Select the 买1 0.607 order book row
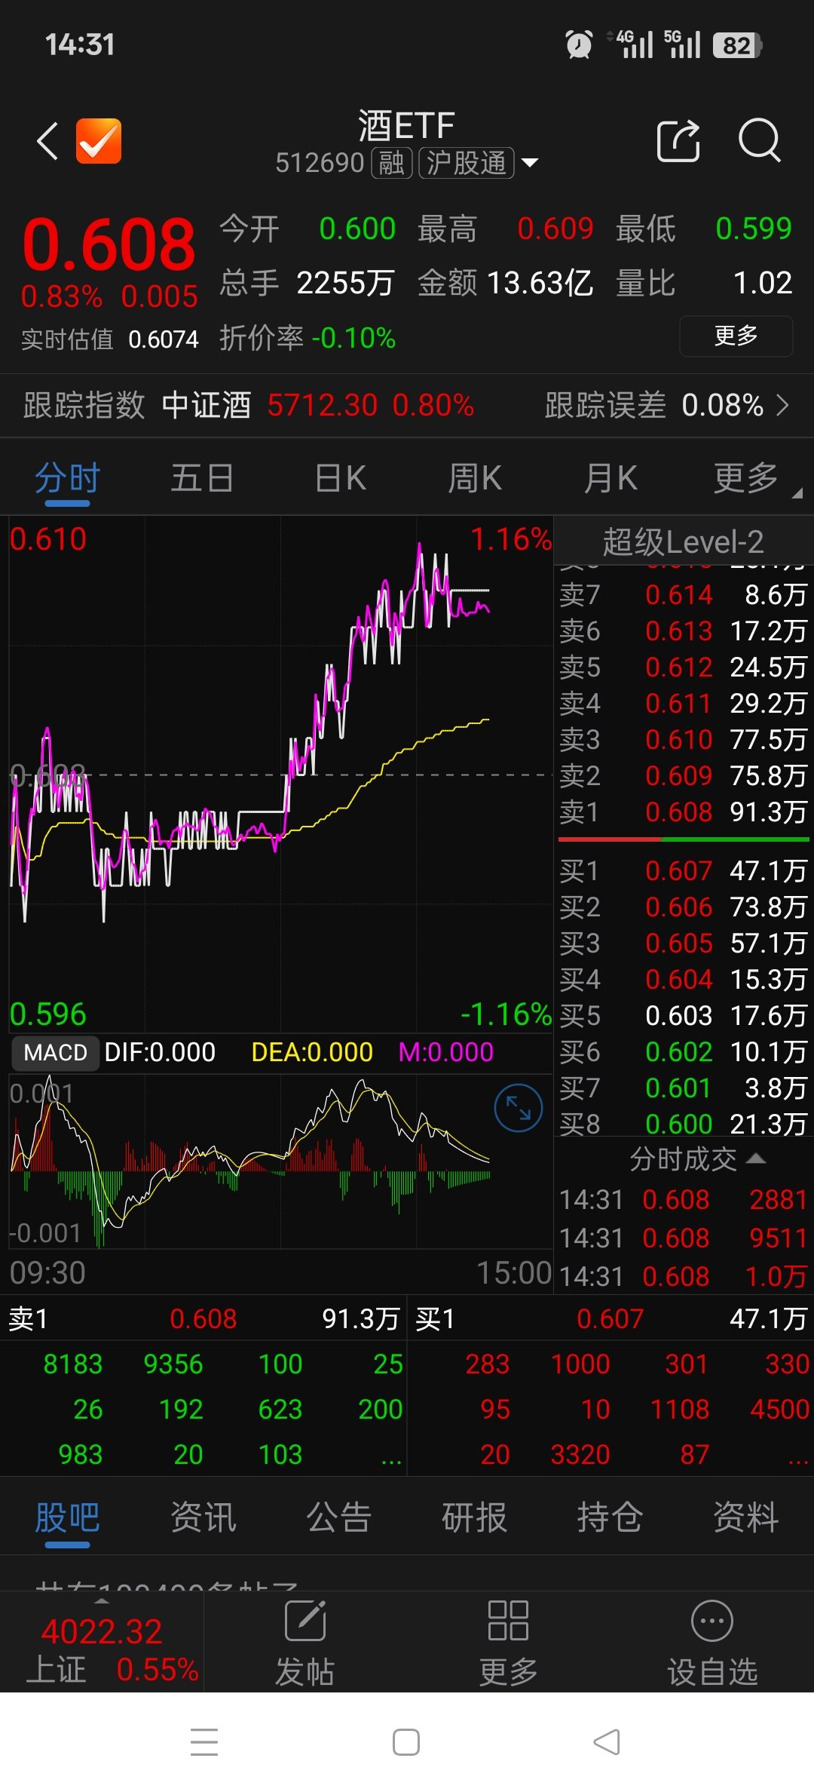 coord(684,870)
